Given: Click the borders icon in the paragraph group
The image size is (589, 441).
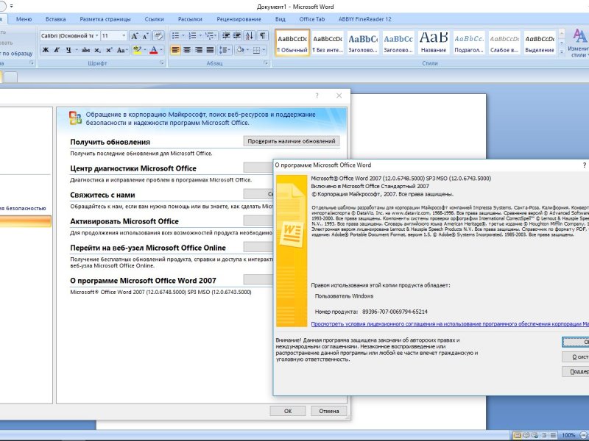Looking at the screenshot, I should (x=256, y=50).
